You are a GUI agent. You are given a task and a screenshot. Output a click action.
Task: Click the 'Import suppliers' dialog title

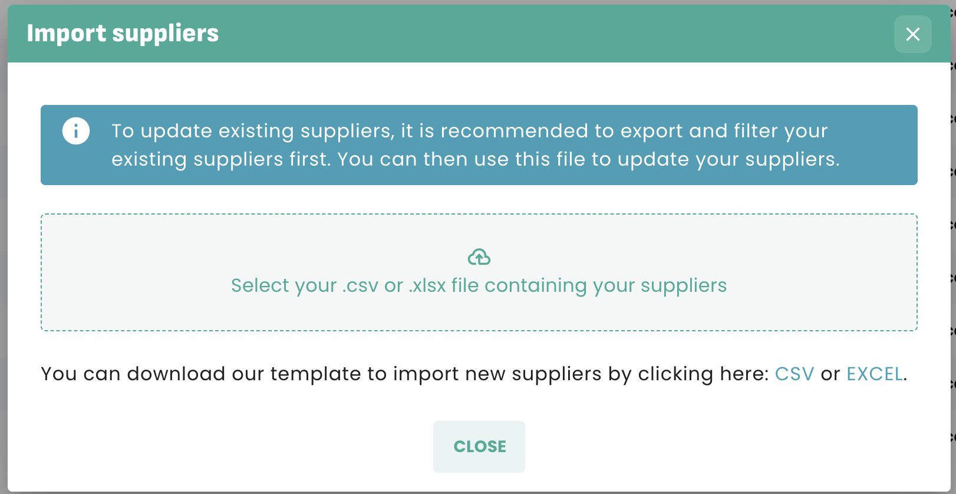coord(123,34)
